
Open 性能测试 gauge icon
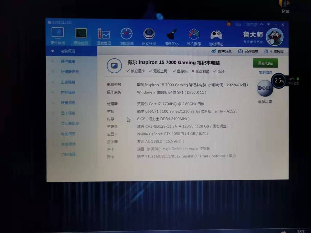tap(126, 34)
